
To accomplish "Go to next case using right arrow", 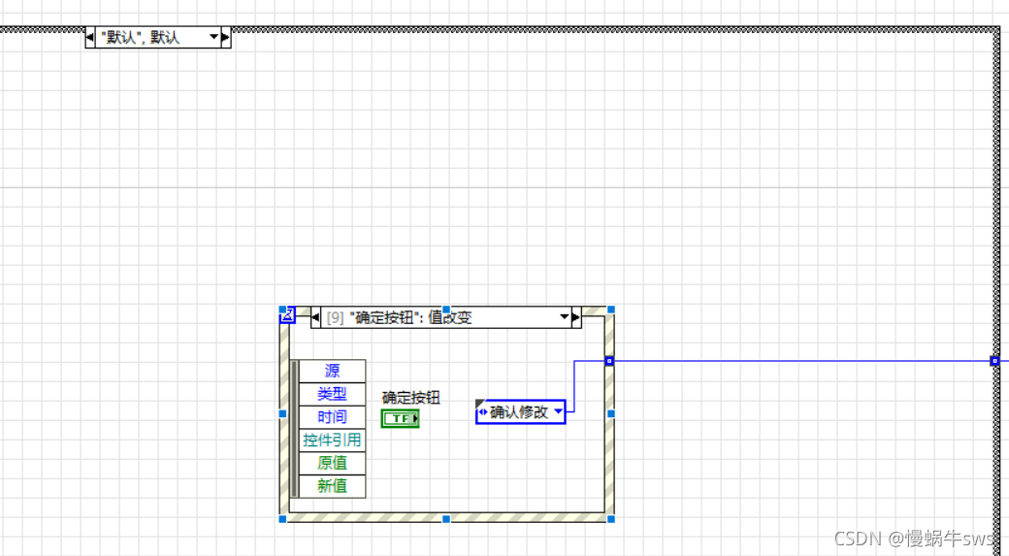I will click(x=226, y=37).
